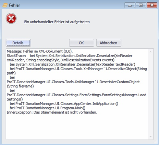Click the scroll down arrow in details box
Screen dimensions: 159x145
[x=150, y=137]
